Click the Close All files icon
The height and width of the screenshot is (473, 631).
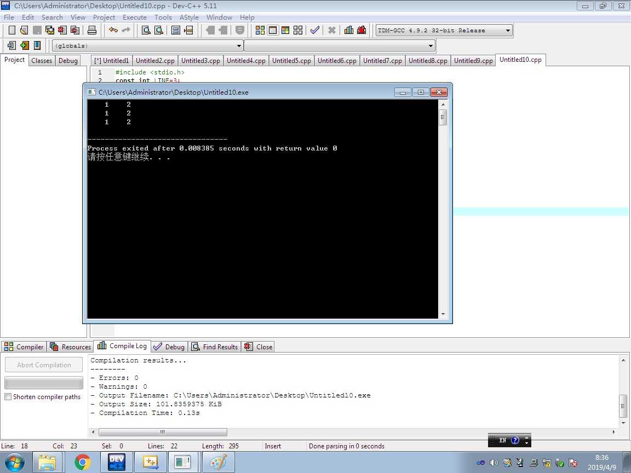pyautogui.click(x=75, y=30)
